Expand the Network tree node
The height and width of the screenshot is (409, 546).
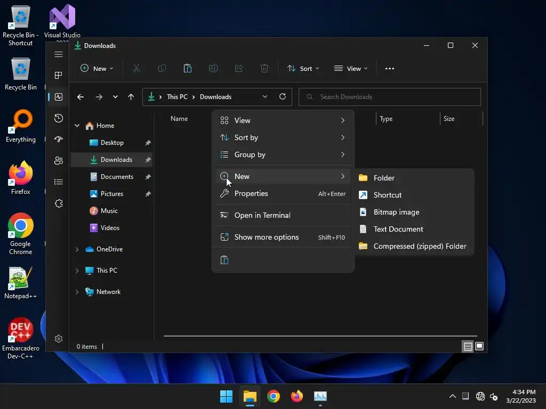77,292
